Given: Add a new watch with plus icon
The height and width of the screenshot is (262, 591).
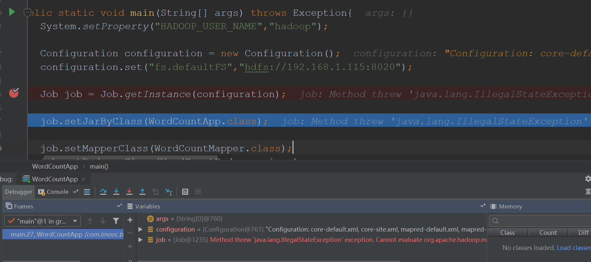Looking at the screenshot, I should point(130,220).
